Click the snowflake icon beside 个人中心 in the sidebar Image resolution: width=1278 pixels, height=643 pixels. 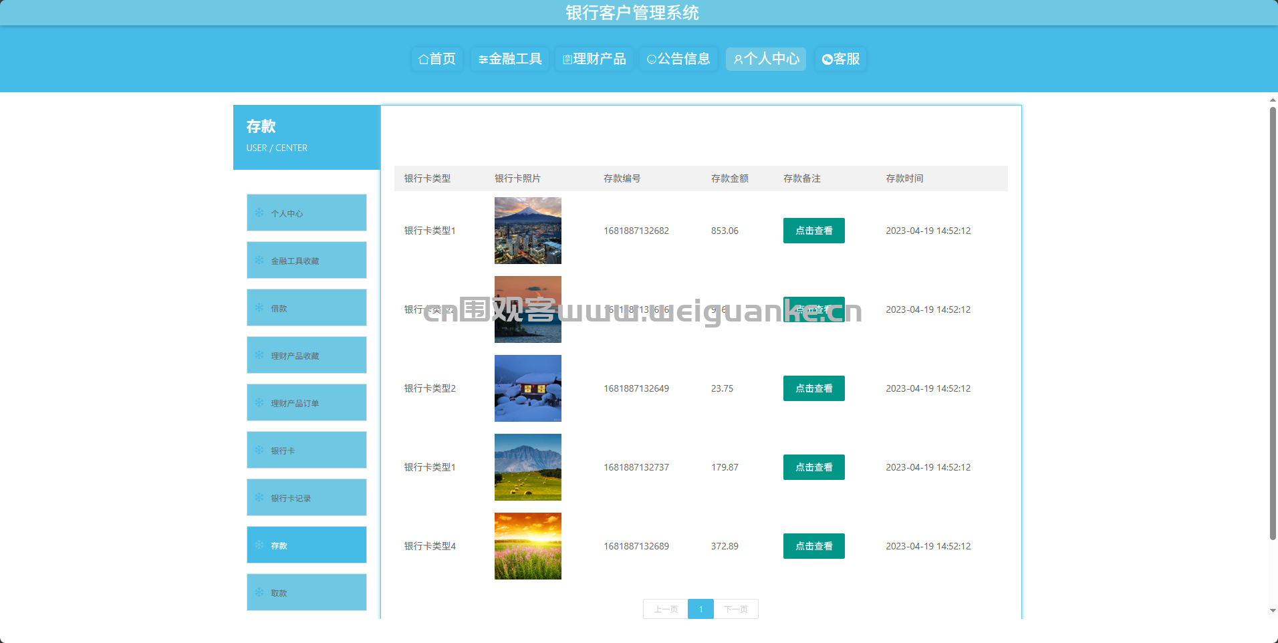[x=259, y=213]
